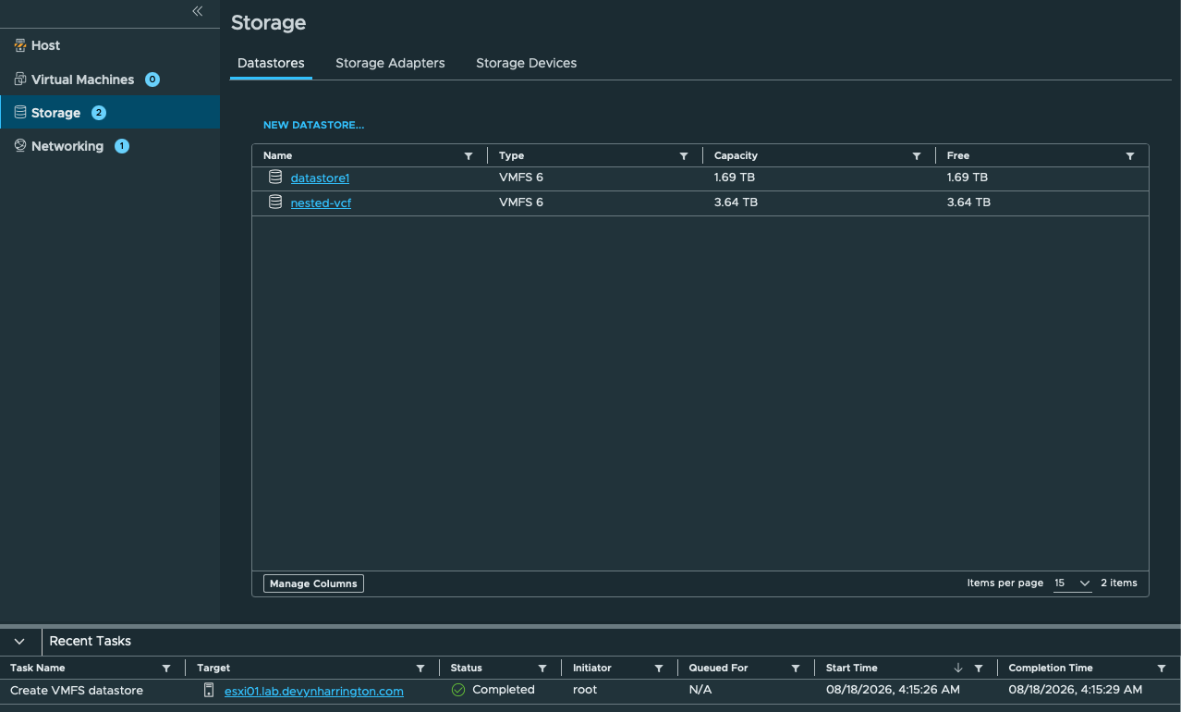Viewport: 1181px width, 712px height.
Task: Switch to the Storage Devices tab
Action: point(526,63)
